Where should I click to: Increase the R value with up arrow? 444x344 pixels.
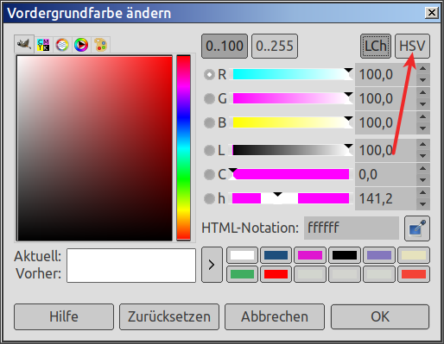tap(422, 69)
